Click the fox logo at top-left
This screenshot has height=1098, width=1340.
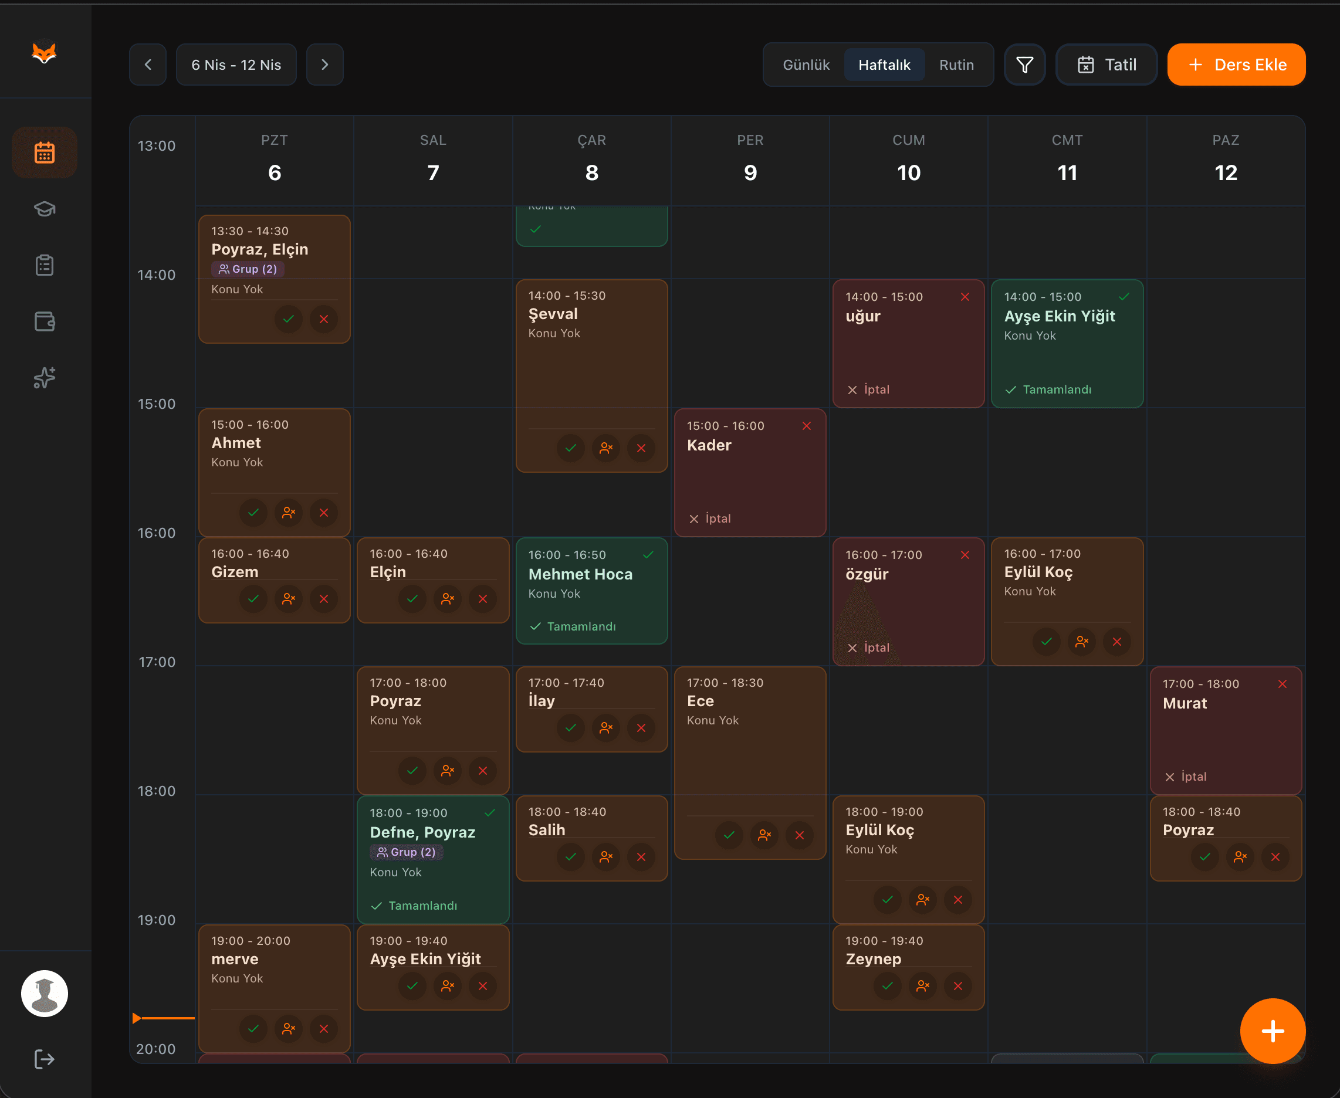(x=44, y=53)
